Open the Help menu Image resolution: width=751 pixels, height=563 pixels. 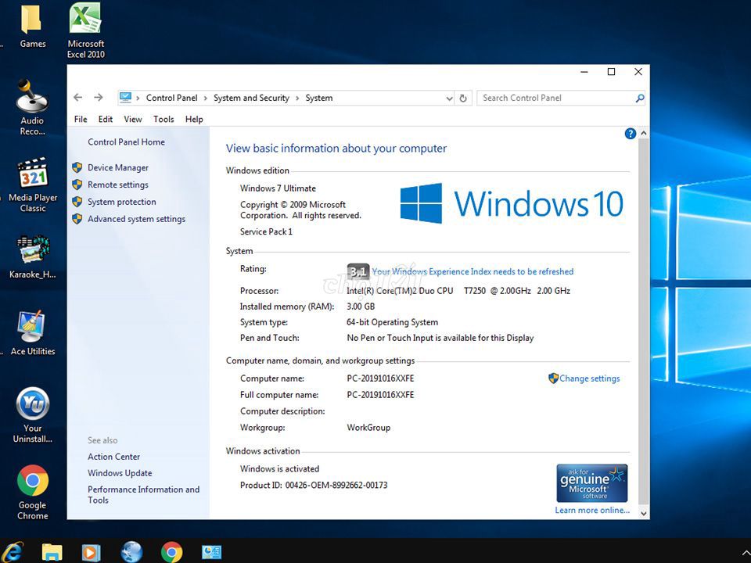point(194,119)
